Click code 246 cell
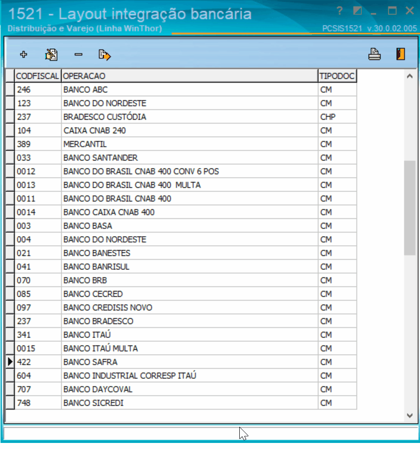Image resolution: width=420 pixels, height=449 pixels. pos(38,90)
